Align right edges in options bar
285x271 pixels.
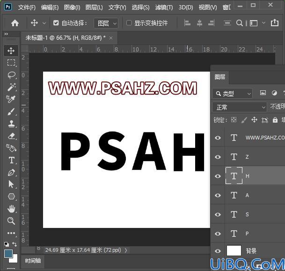[x=211, y=23]
